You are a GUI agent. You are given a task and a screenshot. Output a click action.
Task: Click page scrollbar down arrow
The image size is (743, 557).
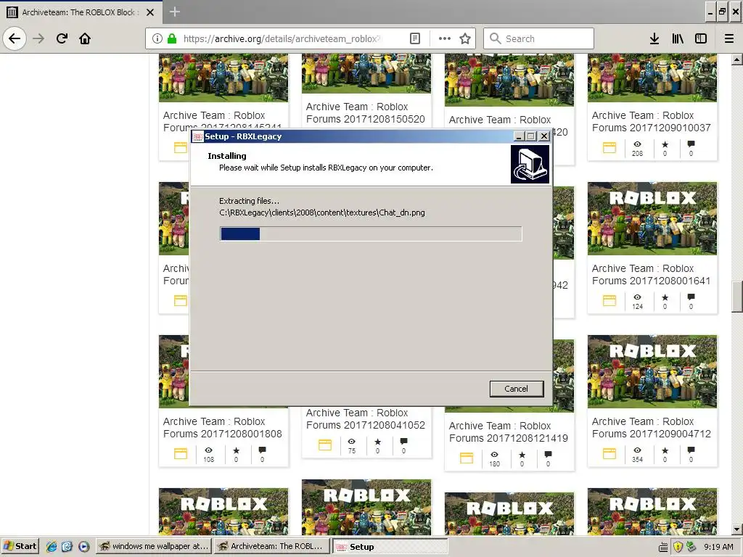coord(737,529)
